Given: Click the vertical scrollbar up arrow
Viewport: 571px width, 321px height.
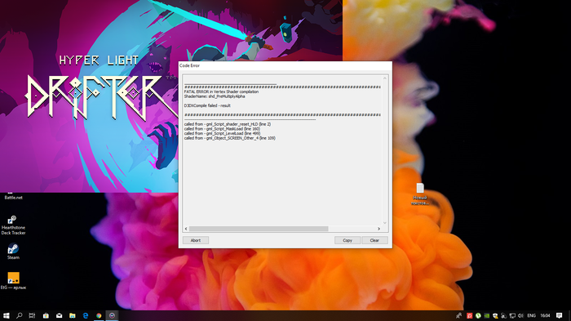Looking at the screenshot, I should 385,78.
